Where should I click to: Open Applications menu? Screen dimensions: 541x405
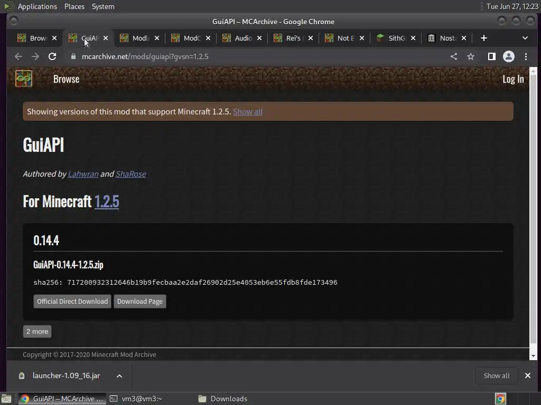(38, 6)
